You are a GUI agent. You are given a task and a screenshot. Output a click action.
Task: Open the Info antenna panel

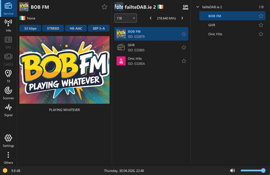click(8, 26)
